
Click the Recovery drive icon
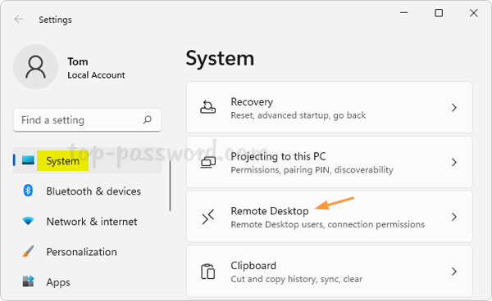(x=207, y=107)
